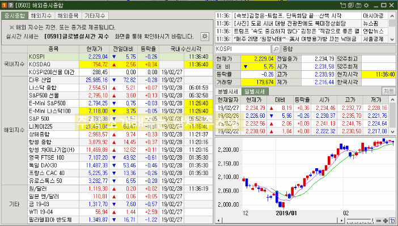398x226 pixels.
Task: Select the 일본 엔/달러 row
Action: [x=120, y=197]
